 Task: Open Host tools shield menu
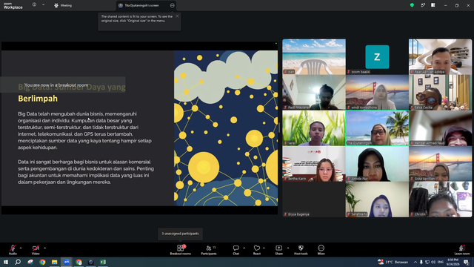(x=301, y=250)
